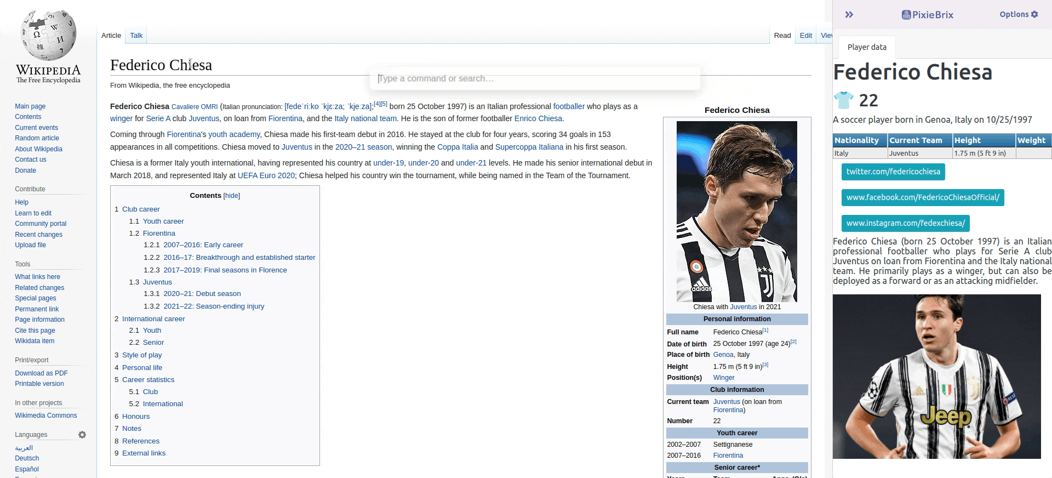
Task: Jump to Style of play section
Action: point(142,355)
